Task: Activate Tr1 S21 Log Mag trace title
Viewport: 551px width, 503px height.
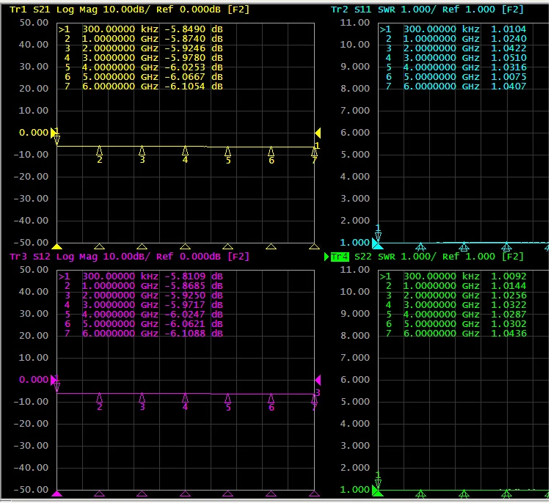Action: click(x=129, y=10)
